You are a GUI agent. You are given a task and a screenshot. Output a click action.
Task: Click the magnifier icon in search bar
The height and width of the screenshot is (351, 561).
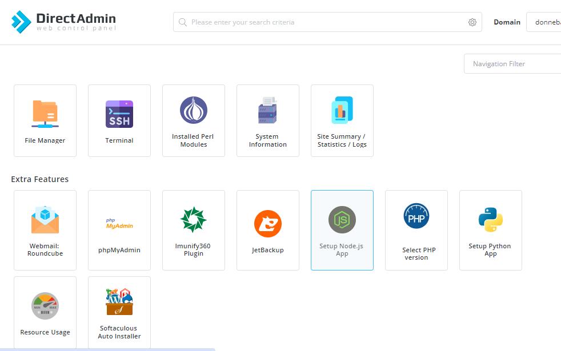(x=182, y=22)
